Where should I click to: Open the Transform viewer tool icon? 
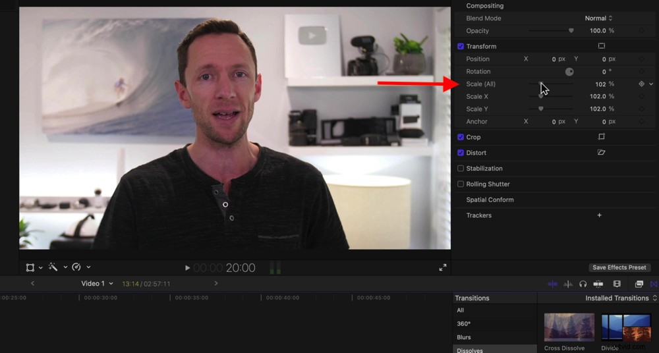pyautogui.click(x=30, y=267)
